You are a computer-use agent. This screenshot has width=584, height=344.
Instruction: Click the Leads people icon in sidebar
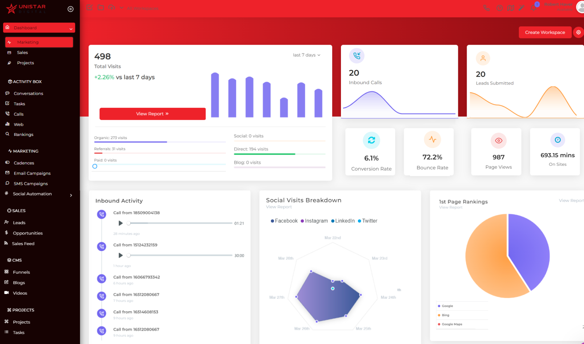pos(6,222)
